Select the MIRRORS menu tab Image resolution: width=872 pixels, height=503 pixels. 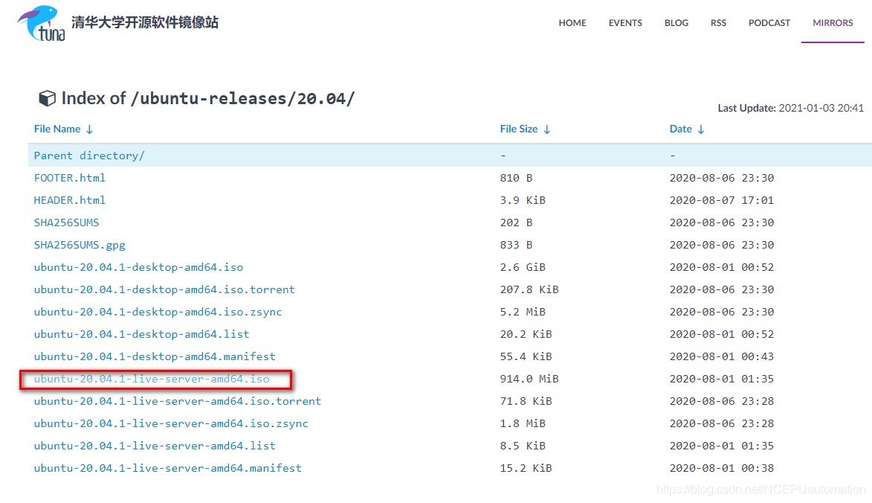833,23
